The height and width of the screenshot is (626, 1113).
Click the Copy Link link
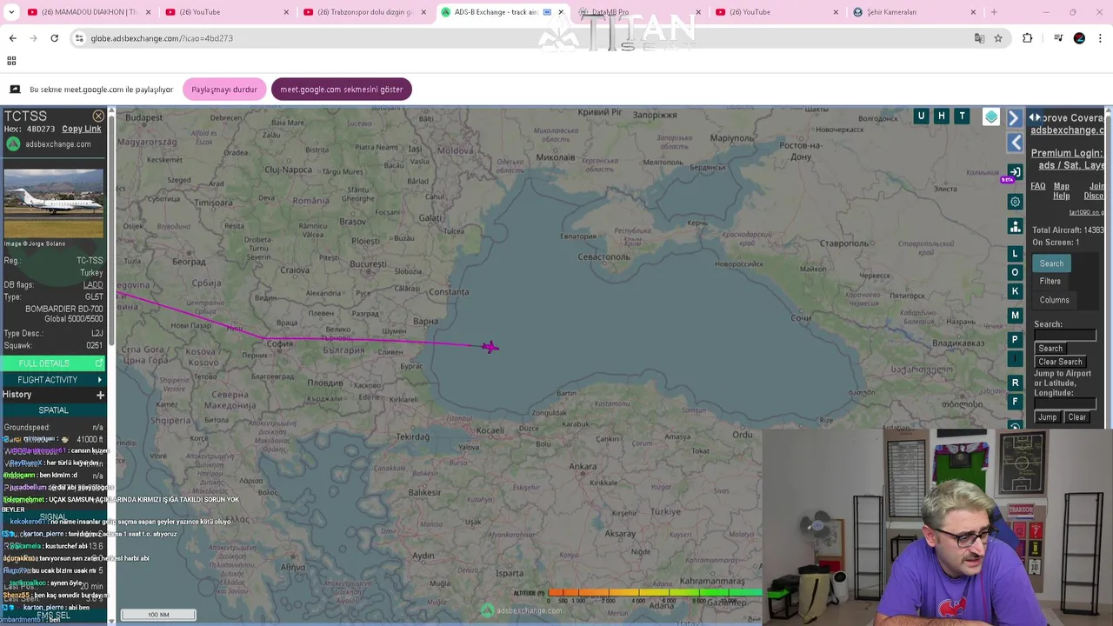click(x=81, y=129)
